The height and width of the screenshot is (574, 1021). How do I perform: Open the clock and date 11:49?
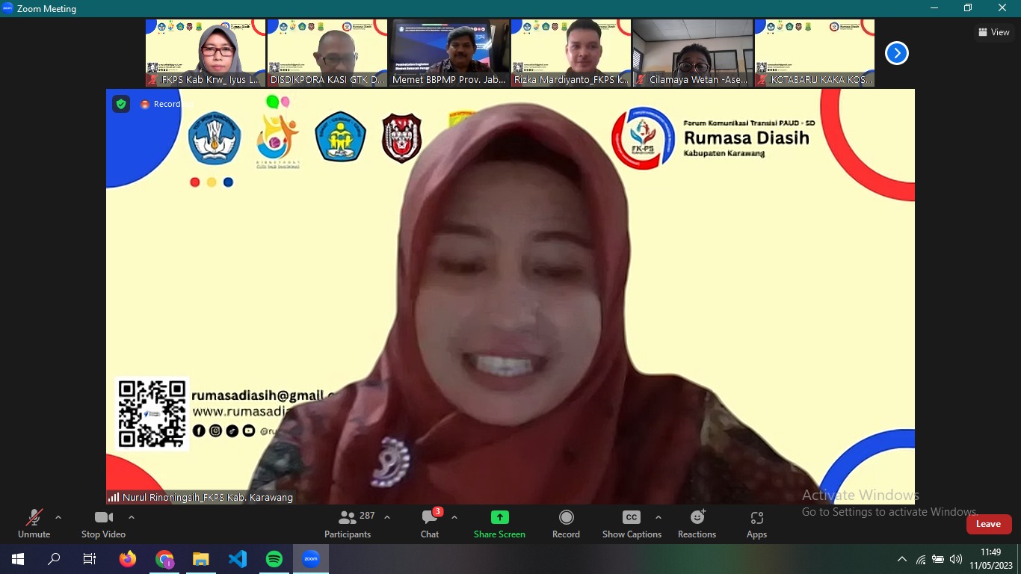click(991, 559)
